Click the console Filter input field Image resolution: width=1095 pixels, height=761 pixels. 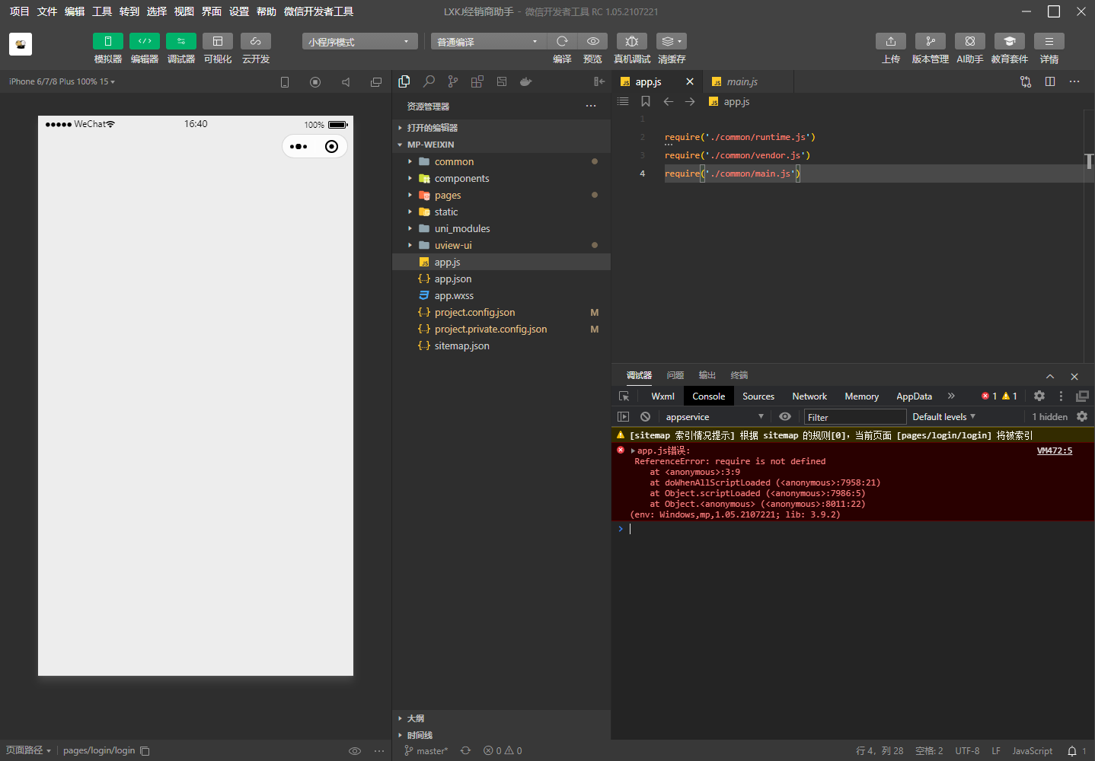coord(854,417)
